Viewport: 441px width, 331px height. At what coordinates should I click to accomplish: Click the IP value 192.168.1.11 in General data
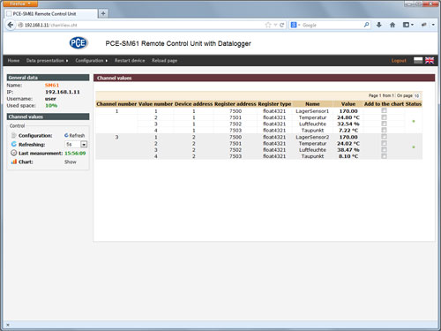pyautogui.click(x=63, y=92)
